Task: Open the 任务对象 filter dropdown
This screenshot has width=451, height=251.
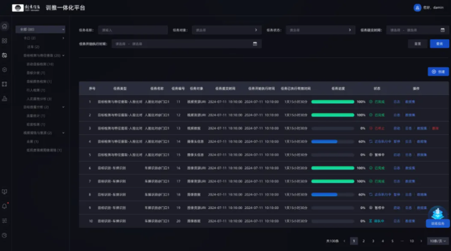Action: 226,30
